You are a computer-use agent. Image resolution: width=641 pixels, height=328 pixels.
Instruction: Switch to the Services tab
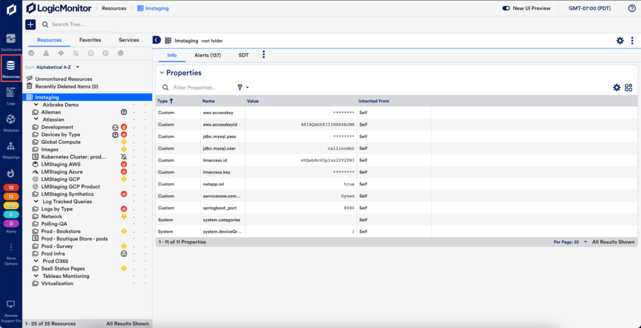click(129, 40)
